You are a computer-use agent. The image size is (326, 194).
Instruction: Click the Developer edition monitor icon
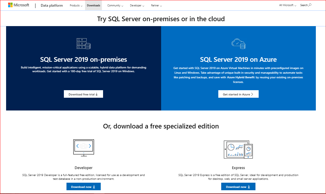(84, 148)
